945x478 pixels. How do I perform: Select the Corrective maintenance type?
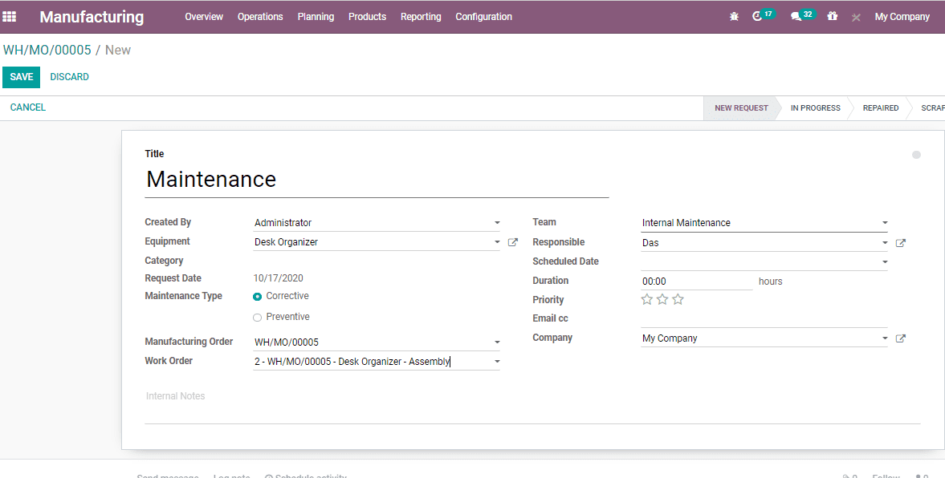click(257, 296)
